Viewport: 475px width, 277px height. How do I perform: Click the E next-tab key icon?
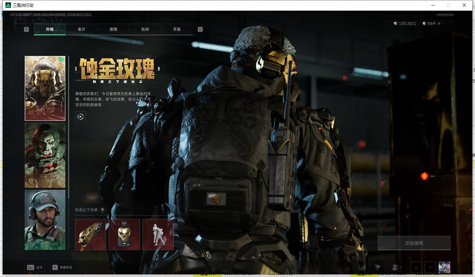(x=200, y=30)
